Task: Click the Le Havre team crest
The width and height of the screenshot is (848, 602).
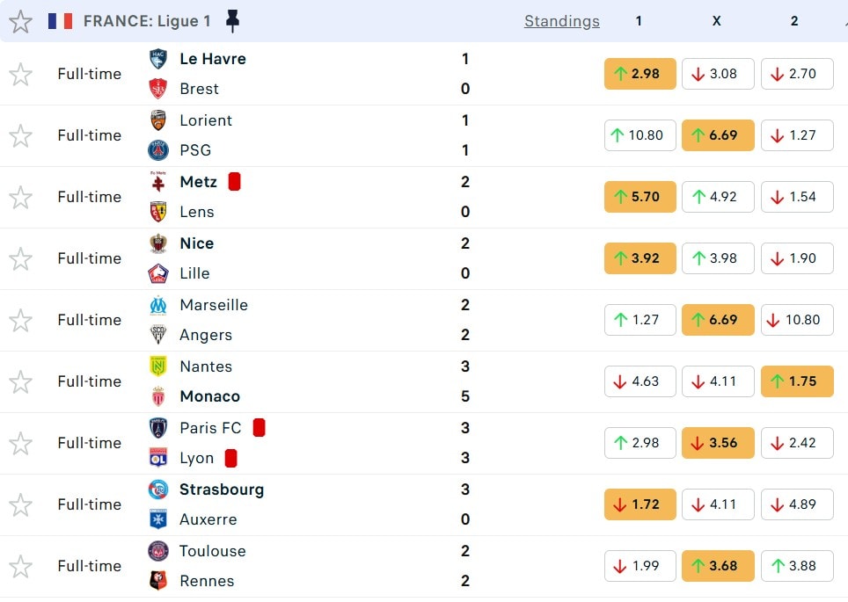Action: click(x=158, y=59)
